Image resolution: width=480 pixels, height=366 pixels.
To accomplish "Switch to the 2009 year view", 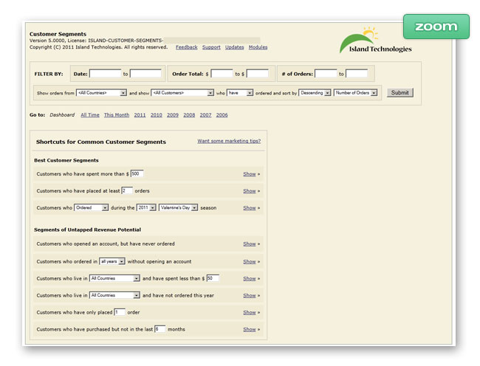I will click(x=172, y=115).
